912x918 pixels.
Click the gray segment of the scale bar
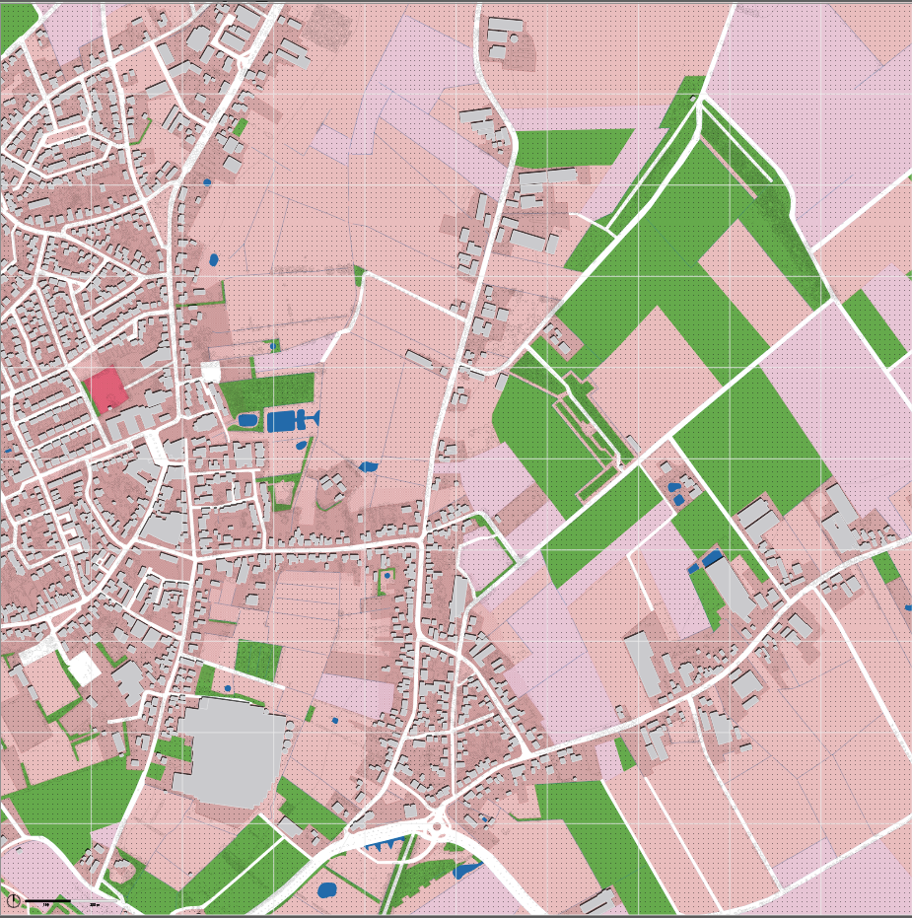94,900
